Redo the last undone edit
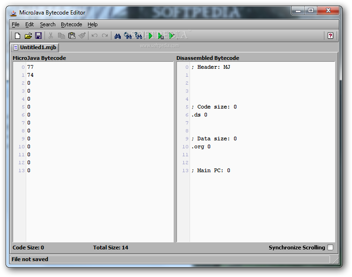Screen dimensions: 352x277 tap(105, 36)
